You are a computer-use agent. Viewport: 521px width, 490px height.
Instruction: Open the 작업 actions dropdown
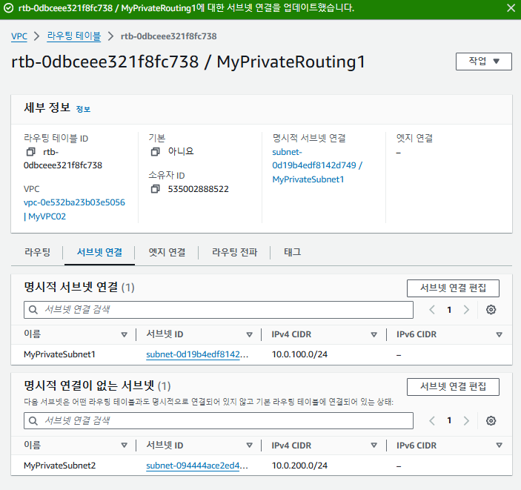[x=483, y=62]
